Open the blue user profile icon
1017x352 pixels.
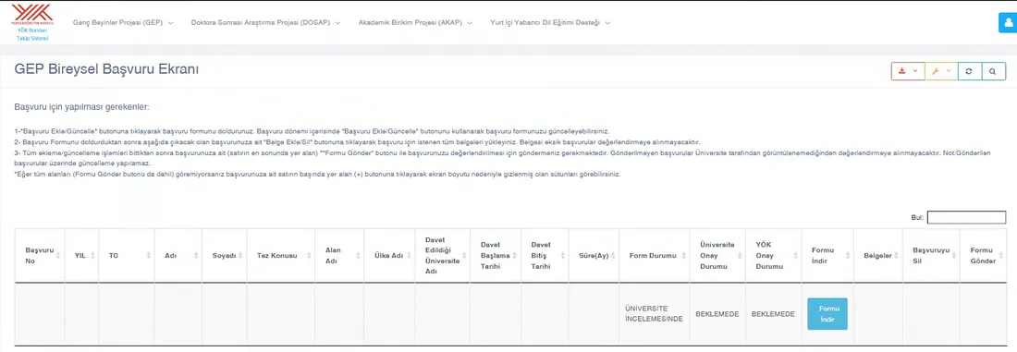(1008, 22)
